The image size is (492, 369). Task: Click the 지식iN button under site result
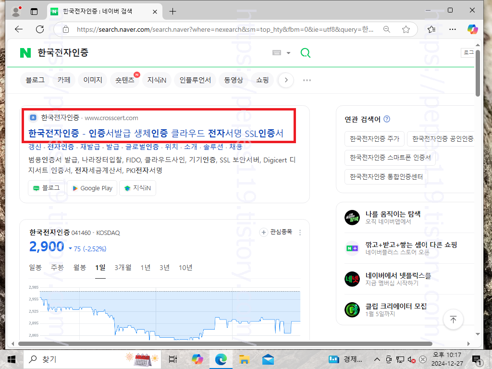tap(138, 188)
